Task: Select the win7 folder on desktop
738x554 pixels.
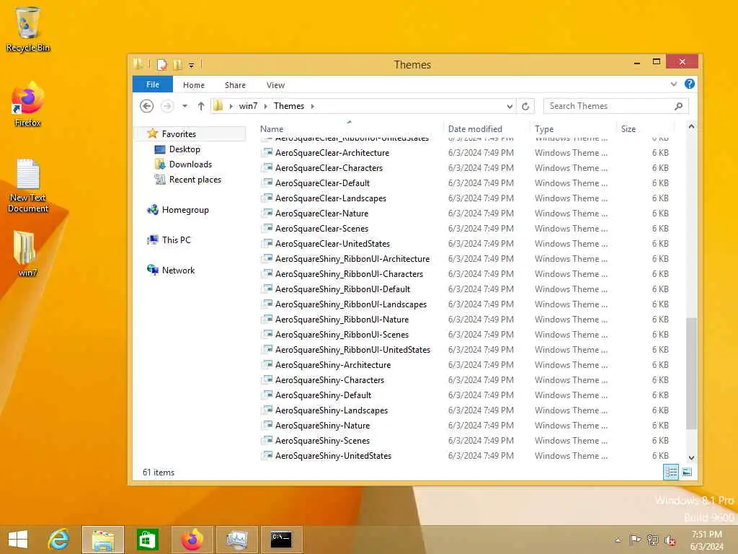Action: [x=27, y=253]
